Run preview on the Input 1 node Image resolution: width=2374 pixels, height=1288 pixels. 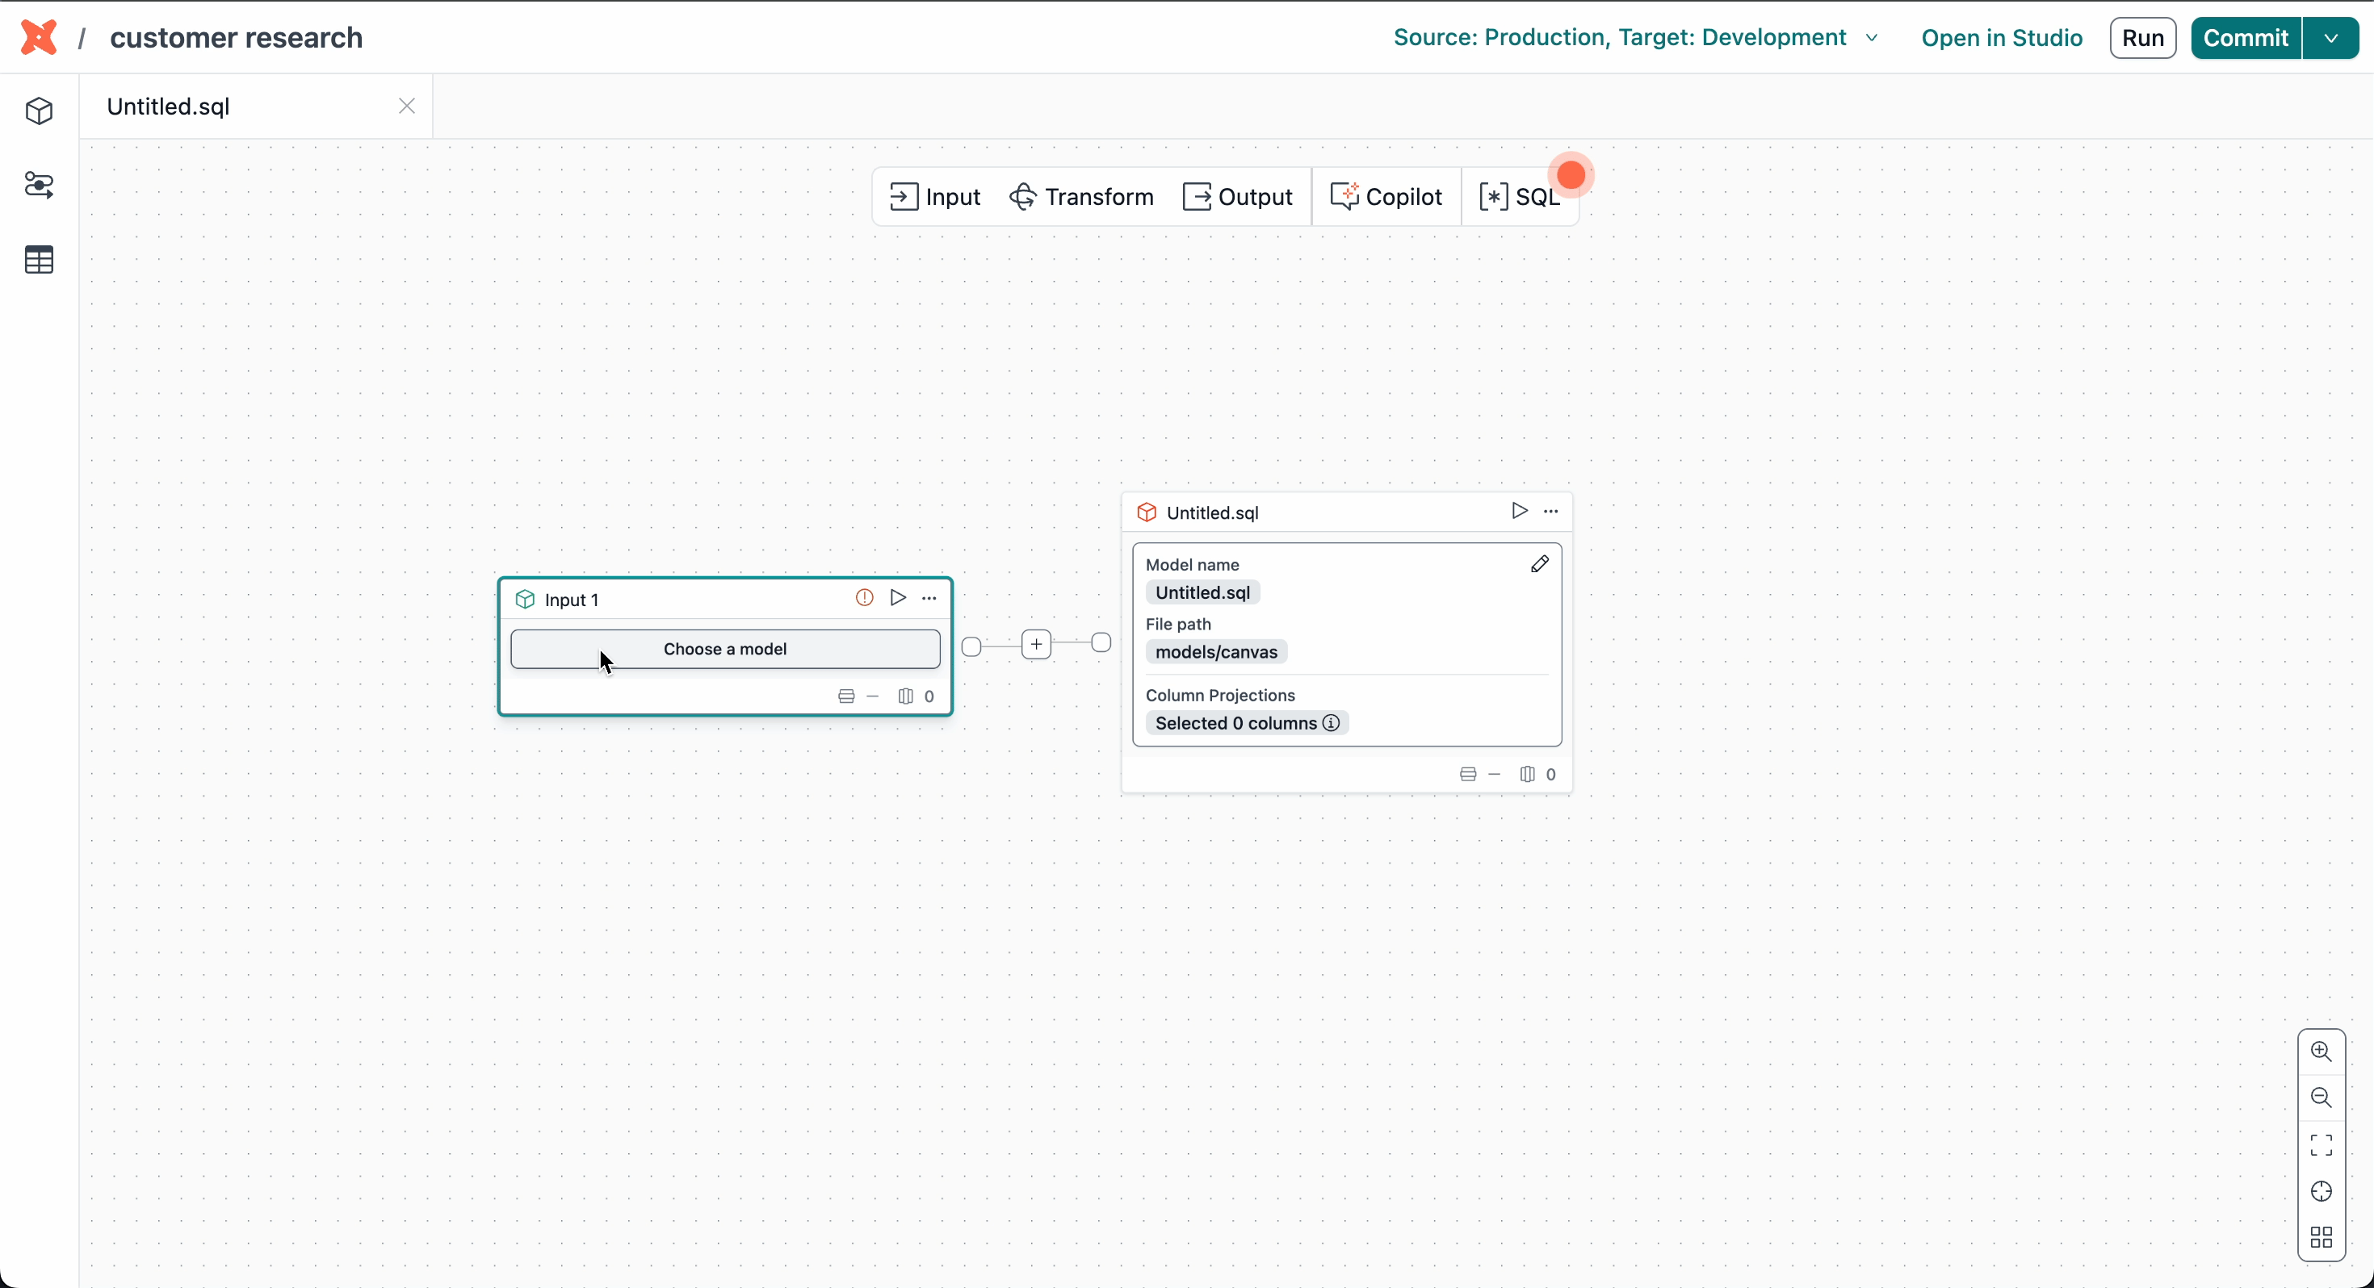tap(898, 598)
